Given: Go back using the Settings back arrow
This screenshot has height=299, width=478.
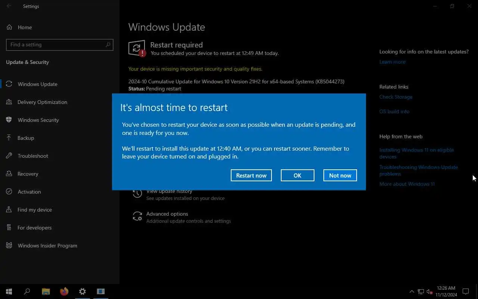Looking at the screenshot, I should point(9,6).
